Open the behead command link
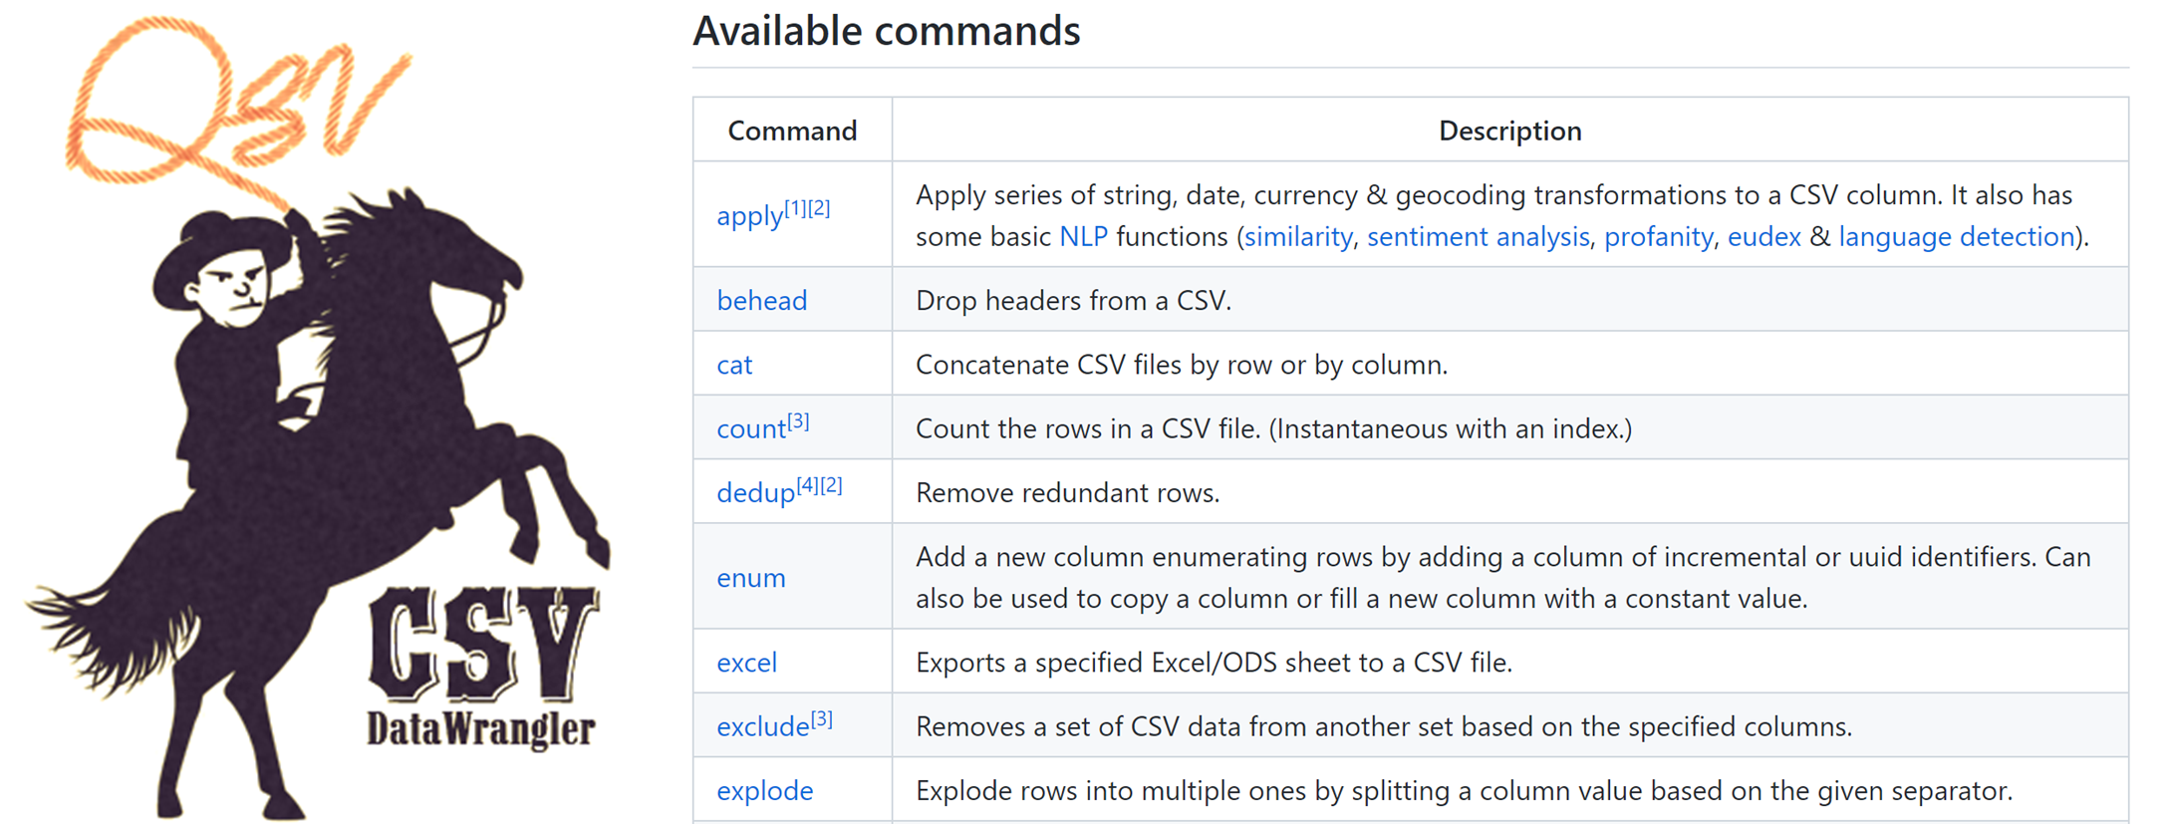This screenshot has width=2167, height=824. coord(762,300)
